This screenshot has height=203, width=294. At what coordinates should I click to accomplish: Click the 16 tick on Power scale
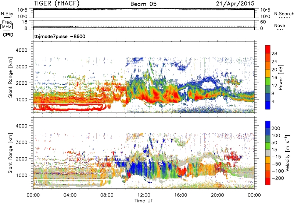click(274, 78)
